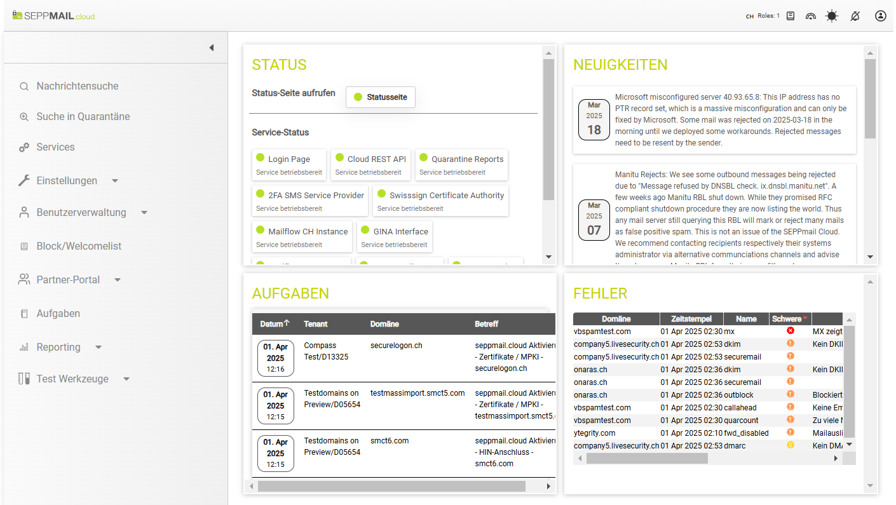The width and height of the screenshot is (896, 505).
Task: Open the user account profile icon
Action: [880, 16]
